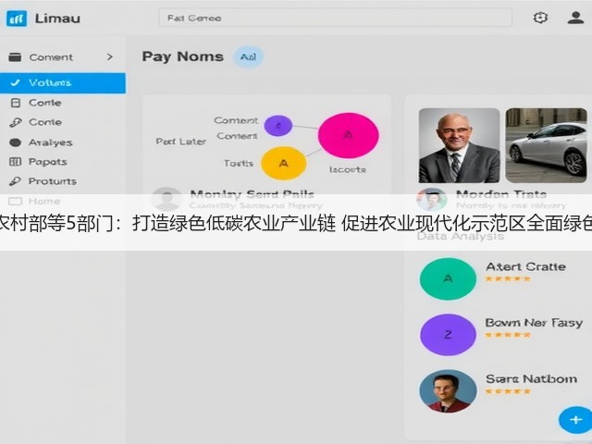
Task: Open the silver car photo thumbnail
Action: (x=546, y=145)
